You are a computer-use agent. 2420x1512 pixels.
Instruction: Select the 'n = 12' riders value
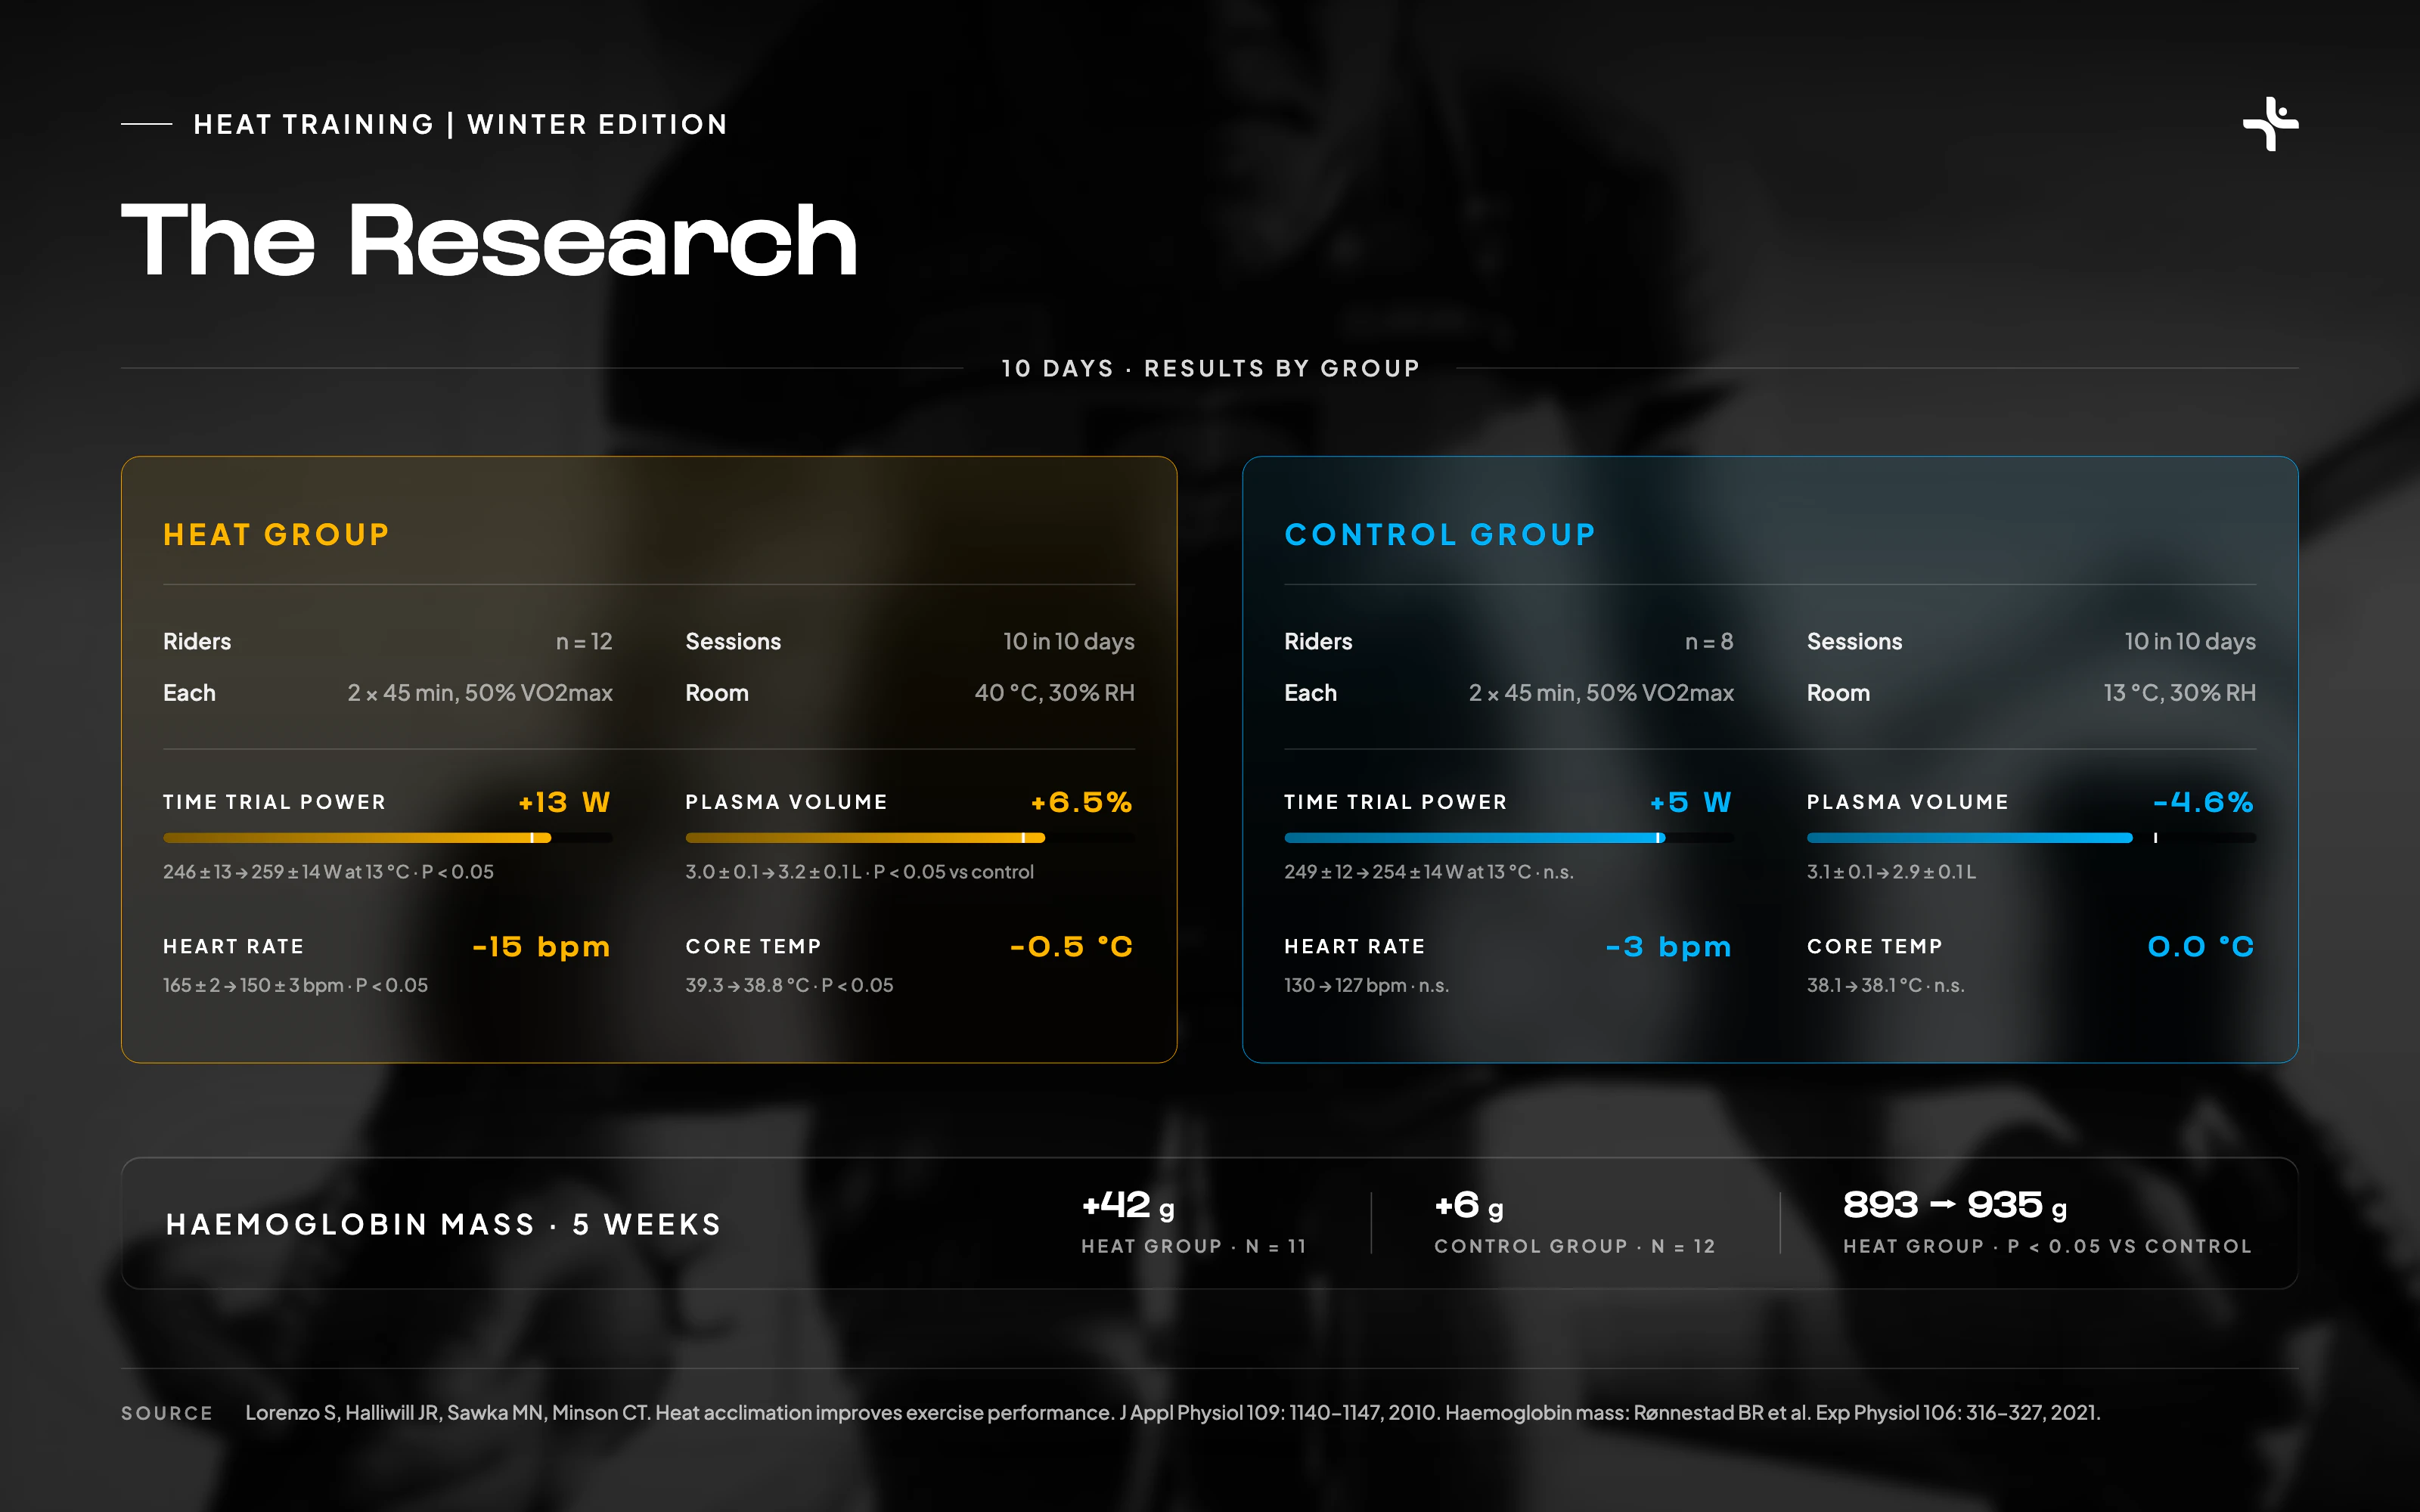(x=584, y=642)
